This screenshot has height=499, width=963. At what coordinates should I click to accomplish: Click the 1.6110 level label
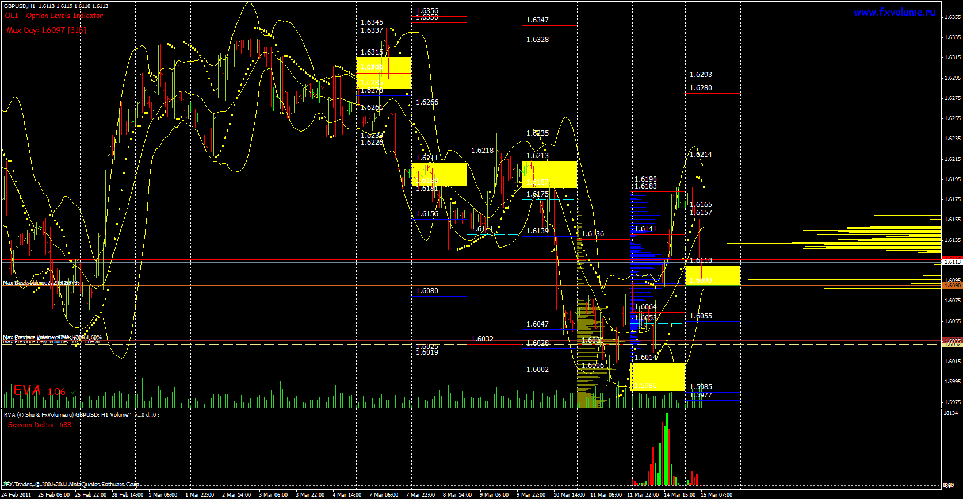coord(701,260)
